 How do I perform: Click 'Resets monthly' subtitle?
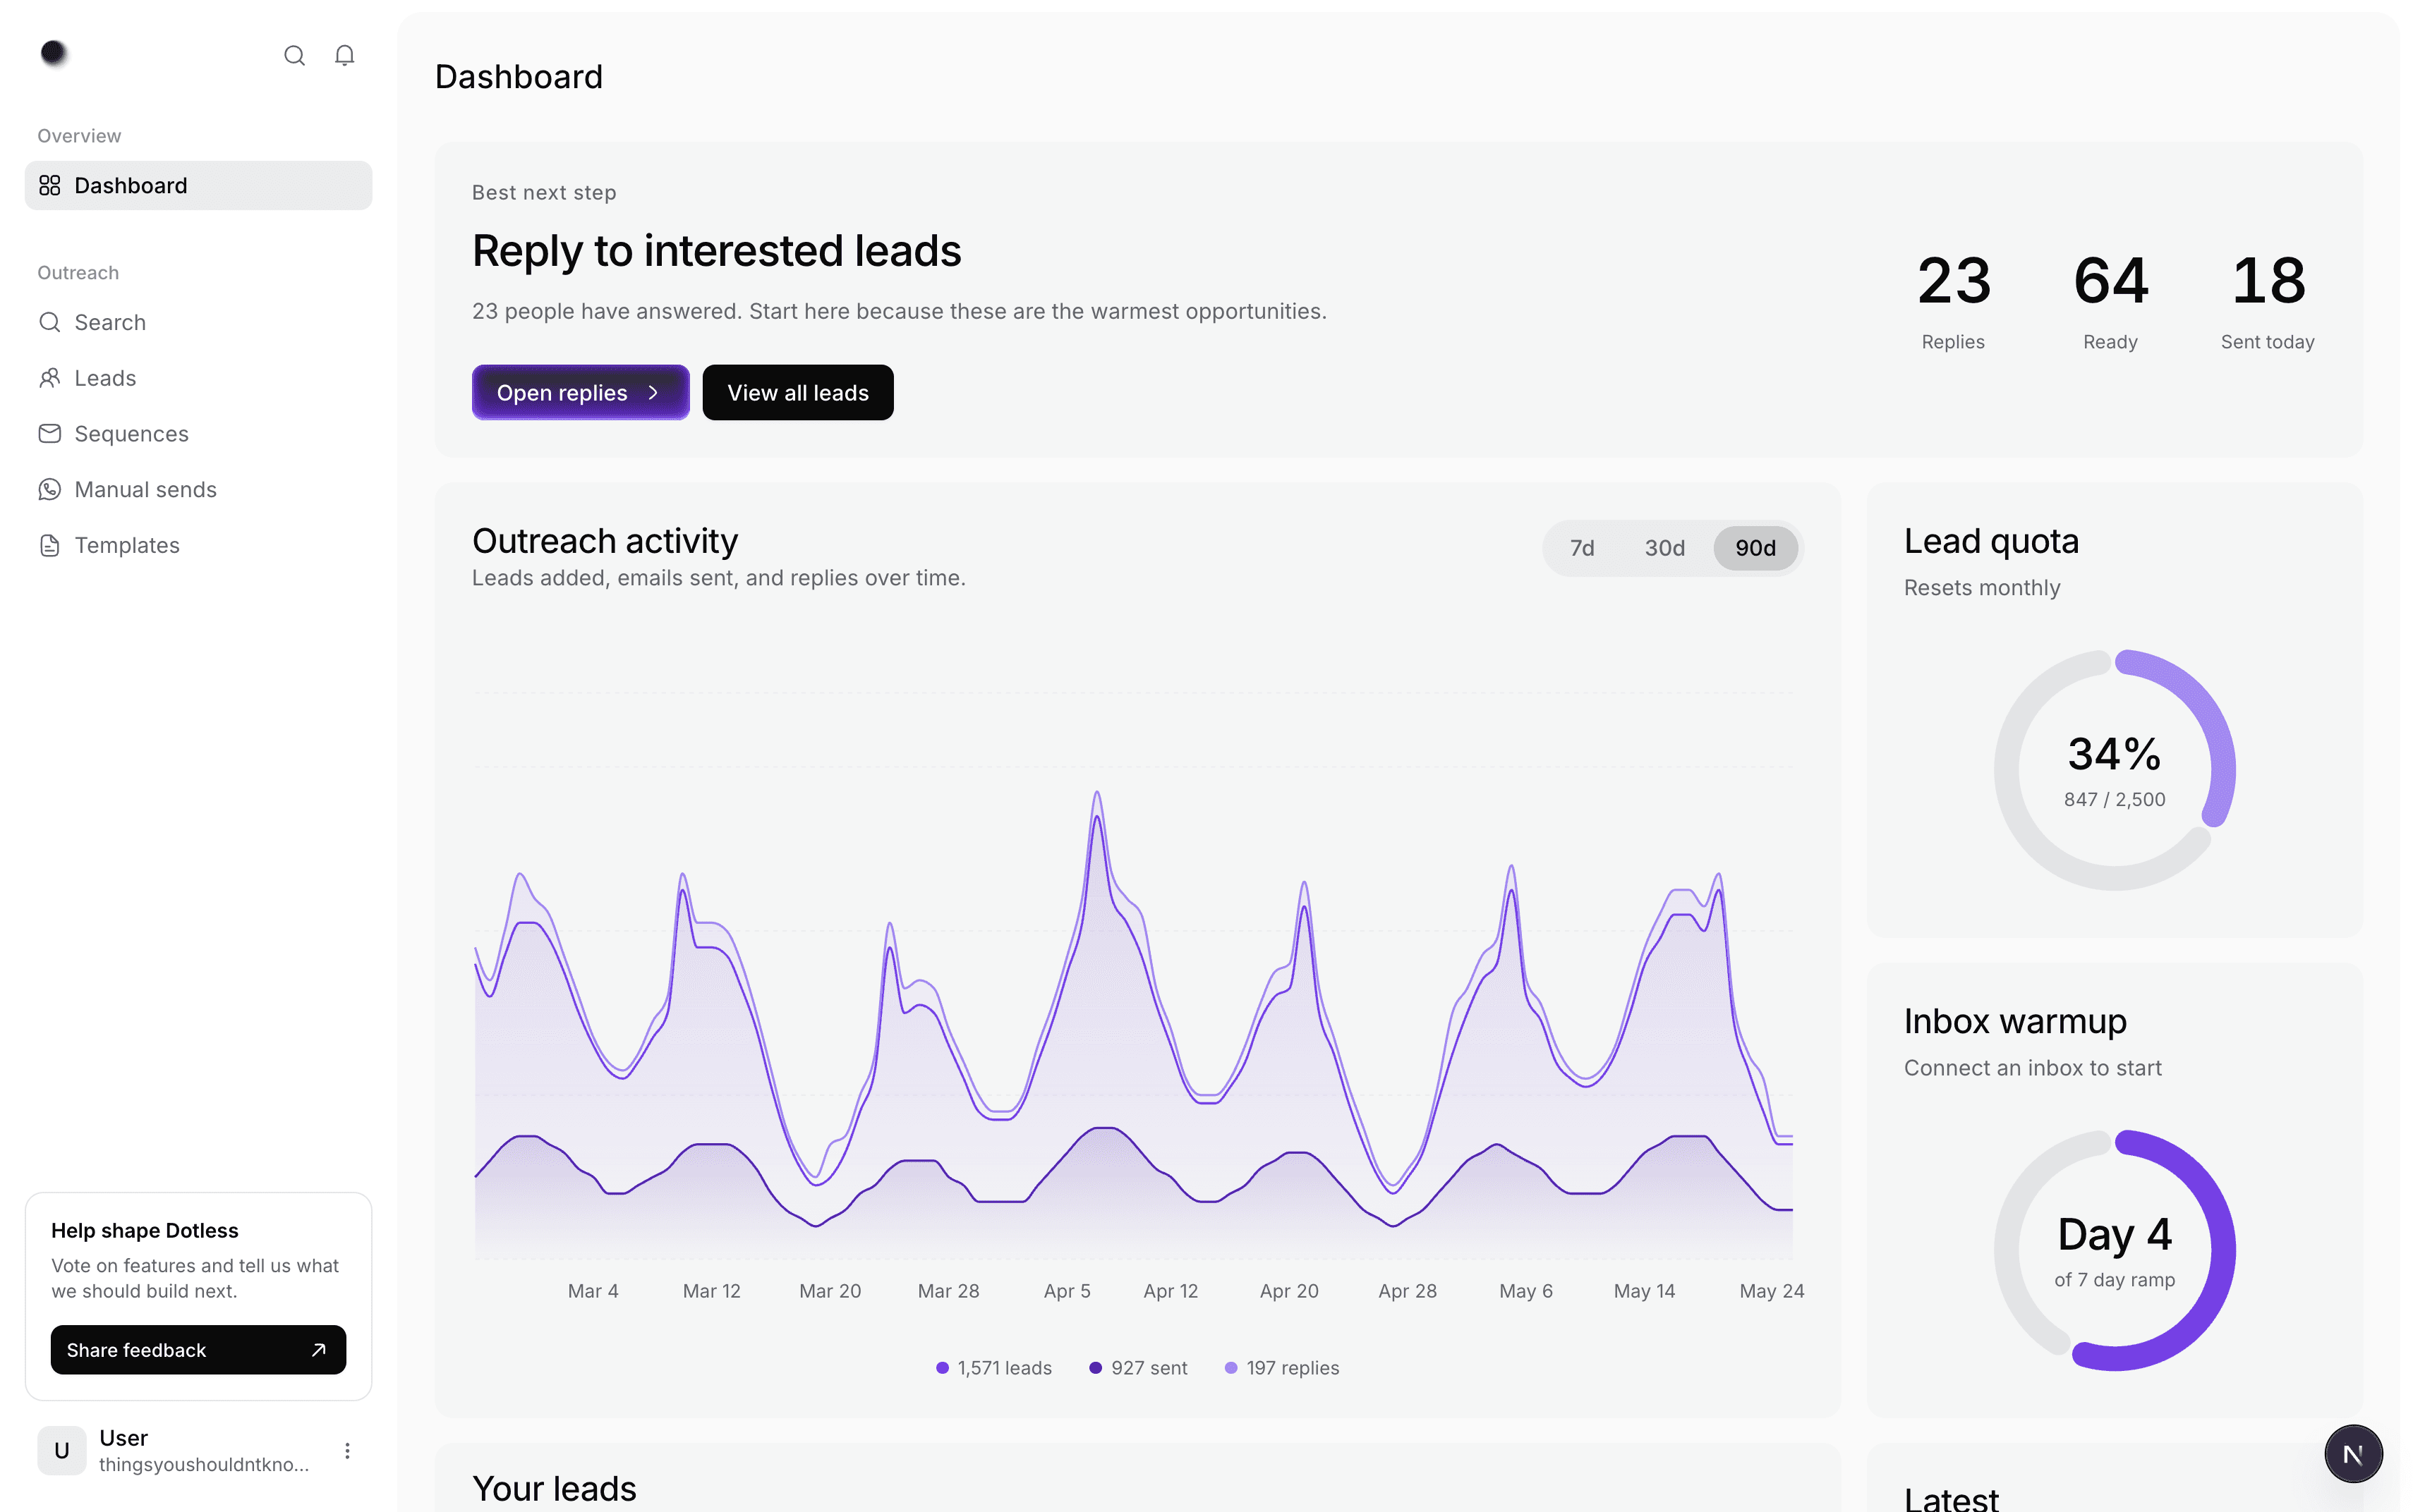click(1982, 588)
